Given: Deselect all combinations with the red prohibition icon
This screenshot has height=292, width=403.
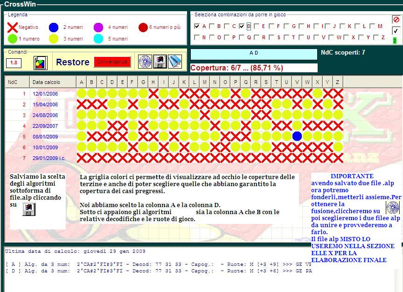Looking at the screenshot, I should pos(396,20).
